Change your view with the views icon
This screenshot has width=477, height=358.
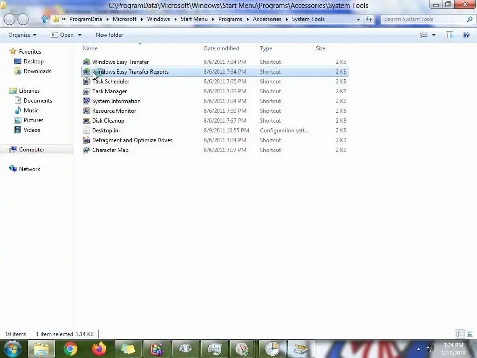(x=424, y=35)
